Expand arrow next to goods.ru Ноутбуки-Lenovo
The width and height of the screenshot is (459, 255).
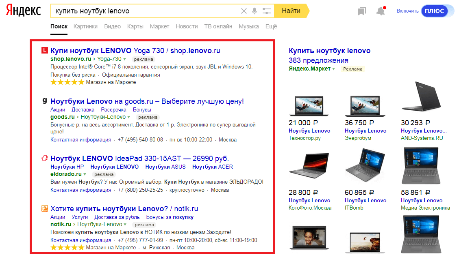[x=129, y=117]
